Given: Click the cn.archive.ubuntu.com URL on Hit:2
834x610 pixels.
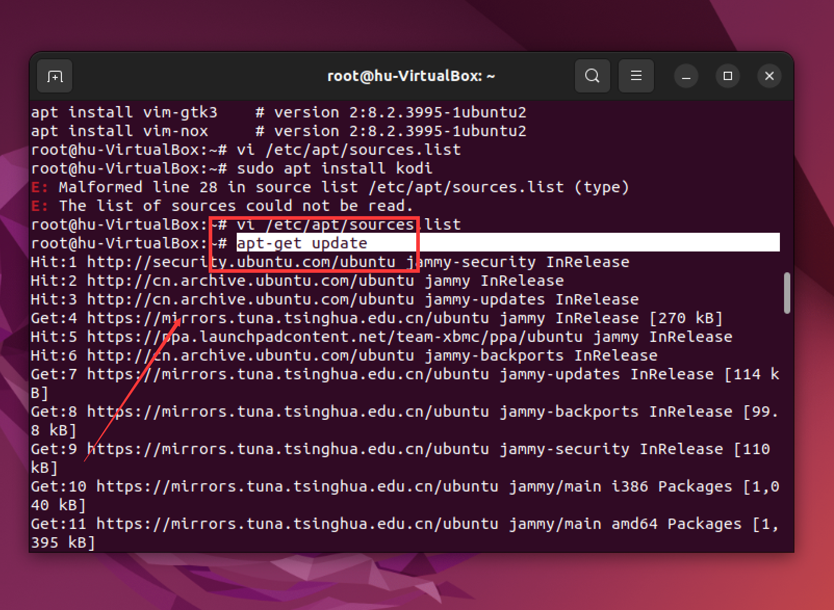Looking at the screenshot, I should point(250,281).
